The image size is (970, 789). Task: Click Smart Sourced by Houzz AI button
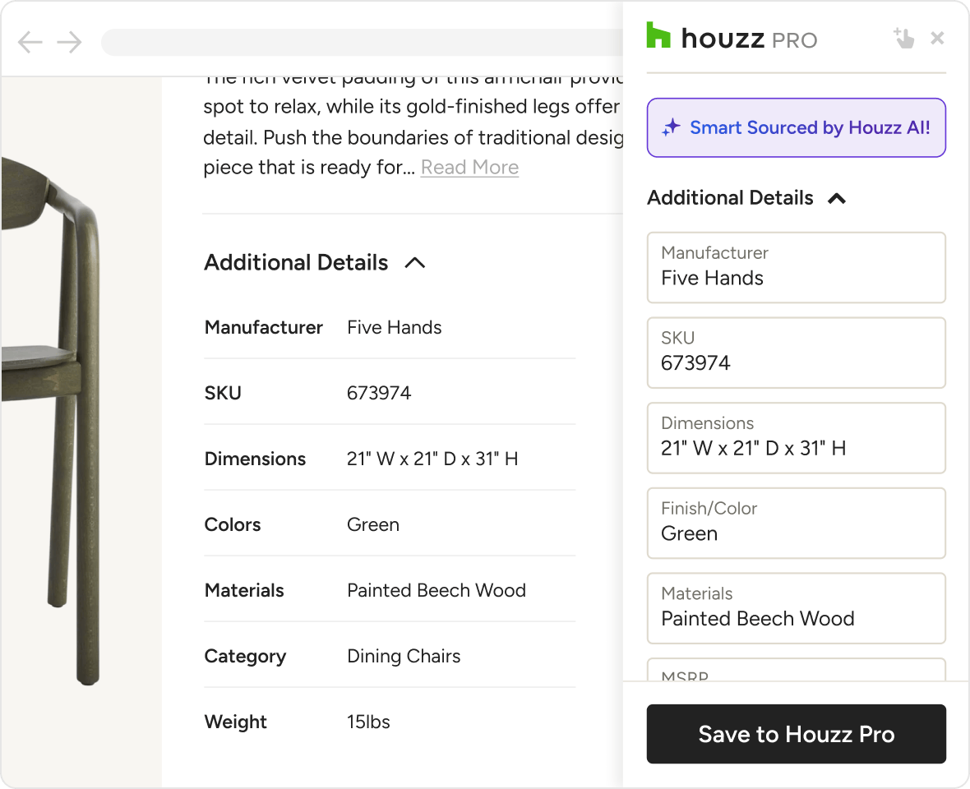[x=797, y=127]
